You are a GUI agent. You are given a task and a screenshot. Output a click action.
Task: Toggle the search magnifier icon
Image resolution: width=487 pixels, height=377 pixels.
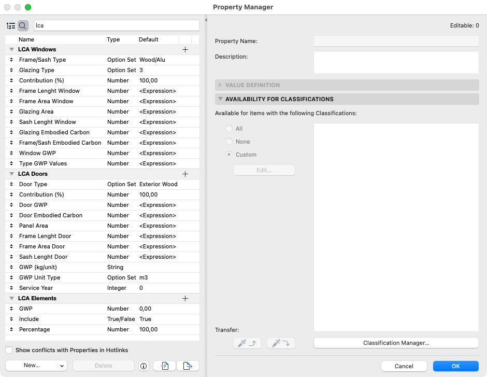click(23, 25)
